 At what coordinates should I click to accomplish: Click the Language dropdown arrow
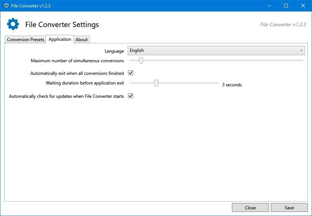coord(301,50)
